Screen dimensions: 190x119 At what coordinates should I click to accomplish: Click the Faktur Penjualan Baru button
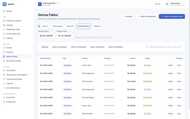pos(172,16)
